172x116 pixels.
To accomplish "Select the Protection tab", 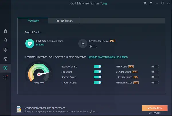I will pos(33,21).
